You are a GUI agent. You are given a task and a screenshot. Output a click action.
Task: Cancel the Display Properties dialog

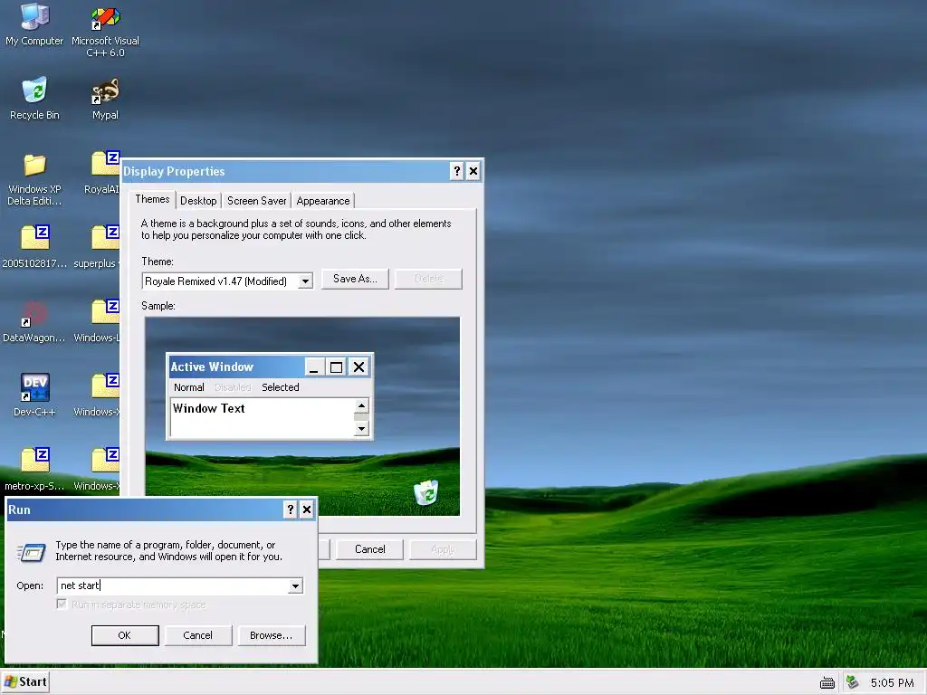coord(369,549)
